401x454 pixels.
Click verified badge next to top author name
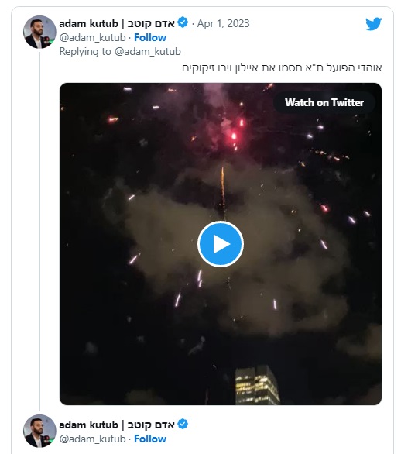click(183, 22)
